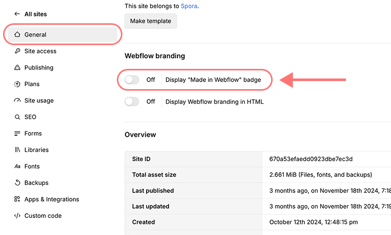Click the Apps & Integrations grid icon
Screen dimensions: 391x235
[17, 199]
